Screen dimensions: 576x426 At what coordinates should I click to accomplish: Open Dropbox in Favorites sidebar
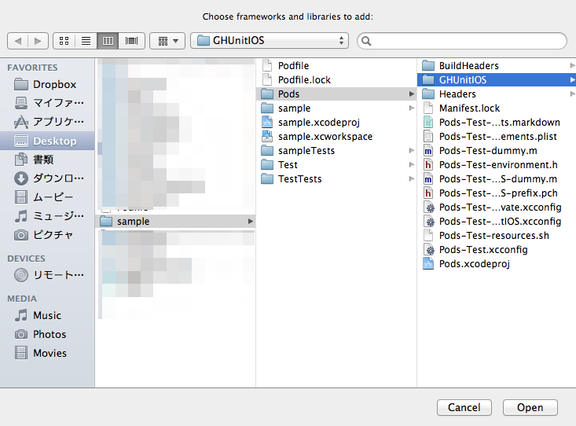pos(47,84)
